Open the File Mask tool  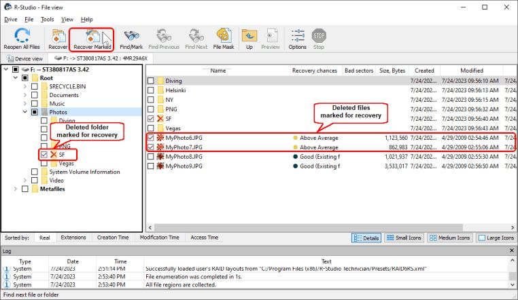[224, 35]
